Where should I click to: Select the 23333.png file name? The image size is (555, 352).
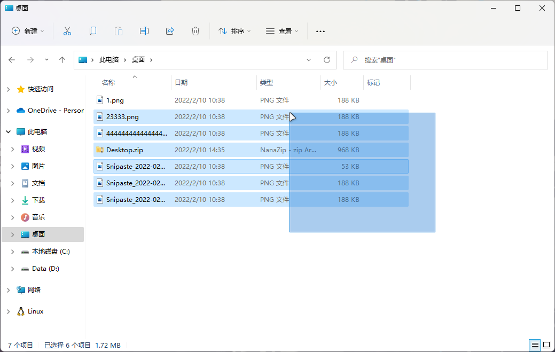point(122,117)
